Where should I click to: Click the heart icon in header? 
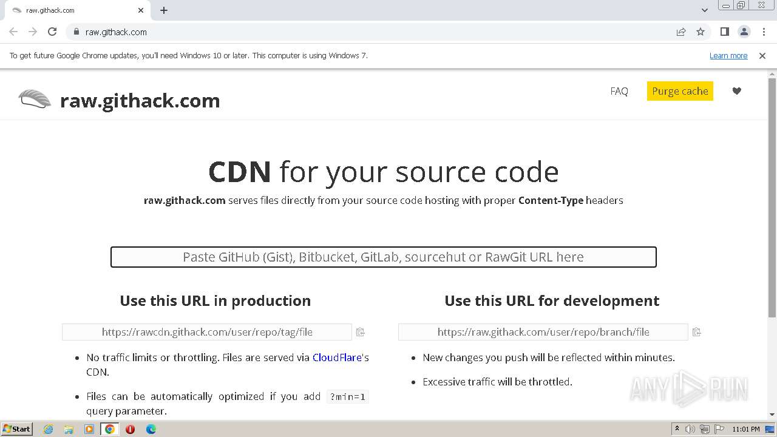point(736,91)
